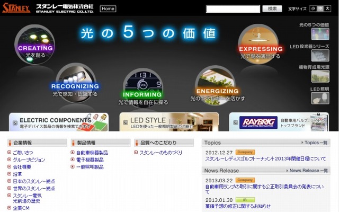
Task: Click スタンレー電気株式会社 company name
Action: click(x=65, y=7)
